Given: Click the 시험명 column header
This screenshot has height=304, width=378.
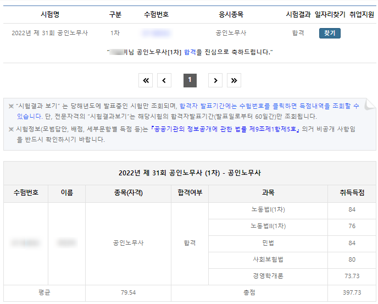Looking at the screenshot, I should [x=50, y=14].
